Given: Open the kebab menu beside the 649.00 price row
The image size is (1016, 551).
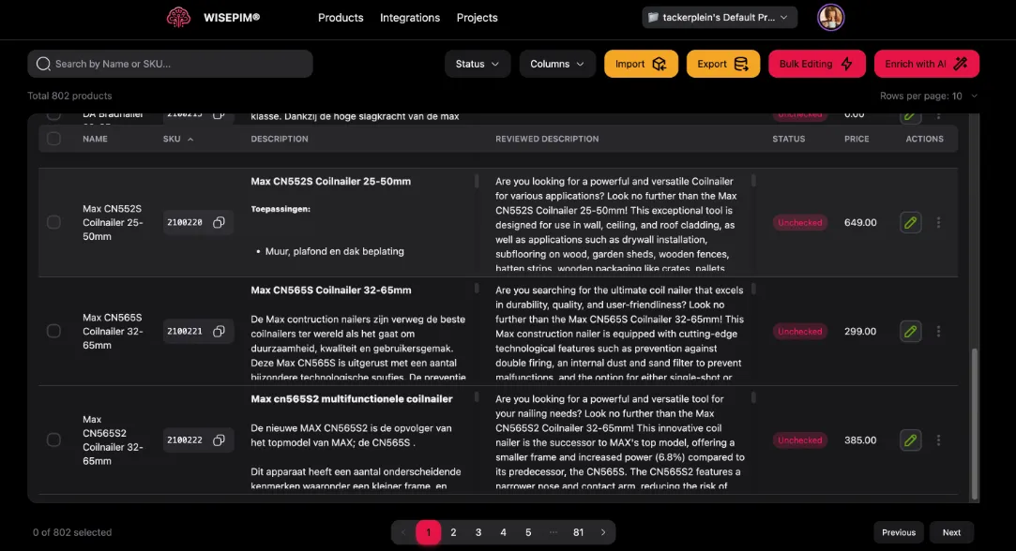Looking at the screenshot, I should (938, 222).
